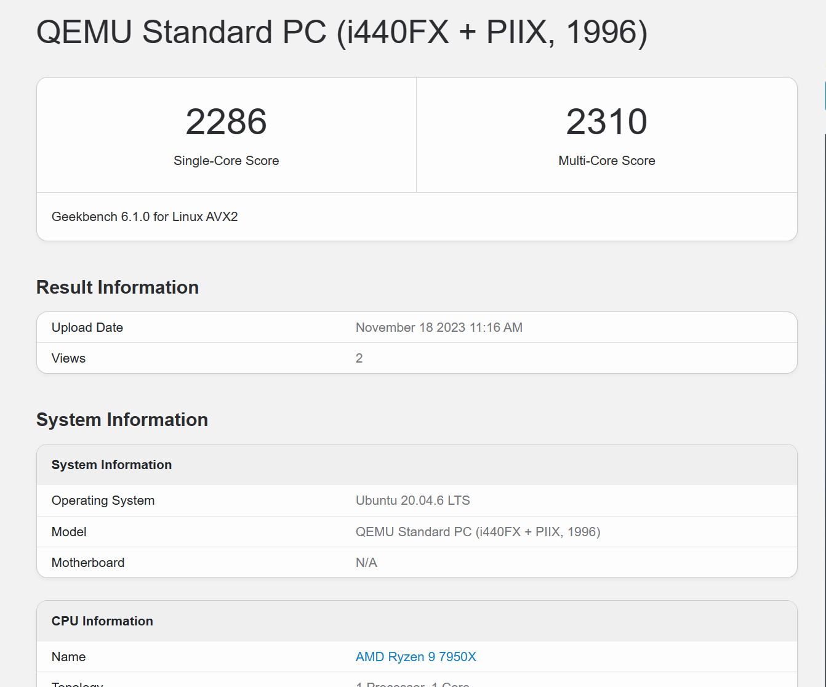Click the Ubuntu 20.04.6 LTS value

(412, 500)
